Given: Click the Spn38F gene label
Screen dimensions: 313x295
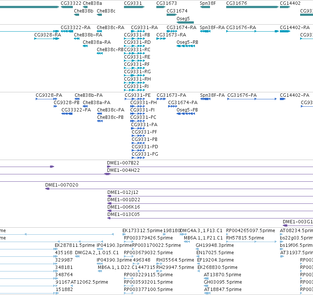Looking at the screenshot, I should pos(207,3).
